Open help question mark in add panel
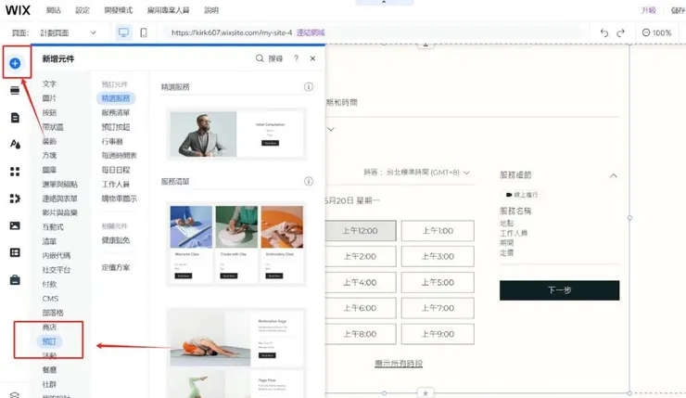 [297, 58]
